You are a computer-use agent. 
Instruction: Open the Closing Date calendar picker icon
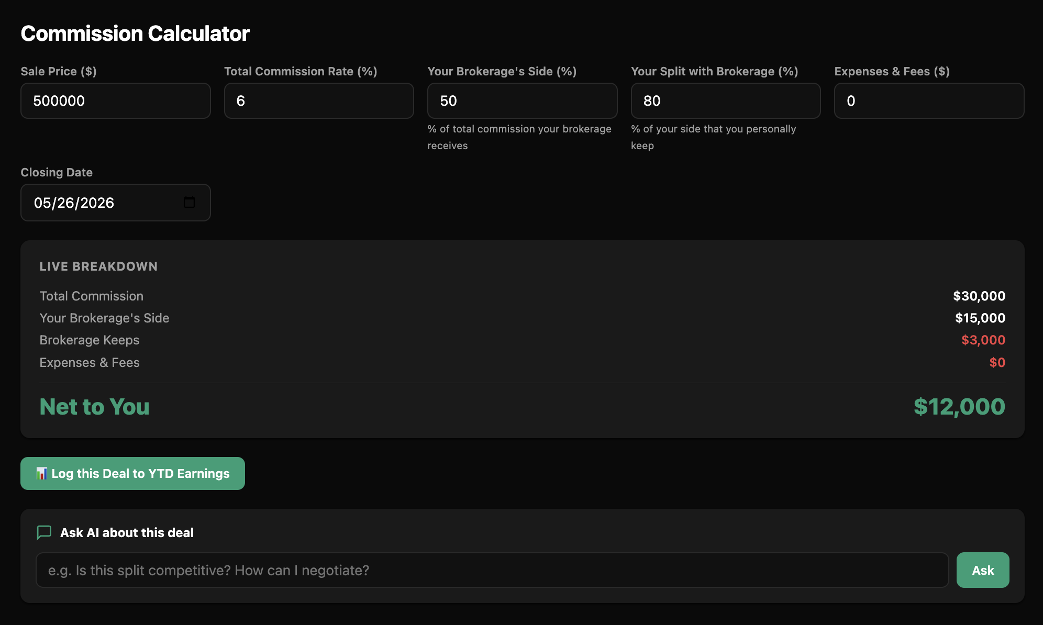click(x=189, y=202)
